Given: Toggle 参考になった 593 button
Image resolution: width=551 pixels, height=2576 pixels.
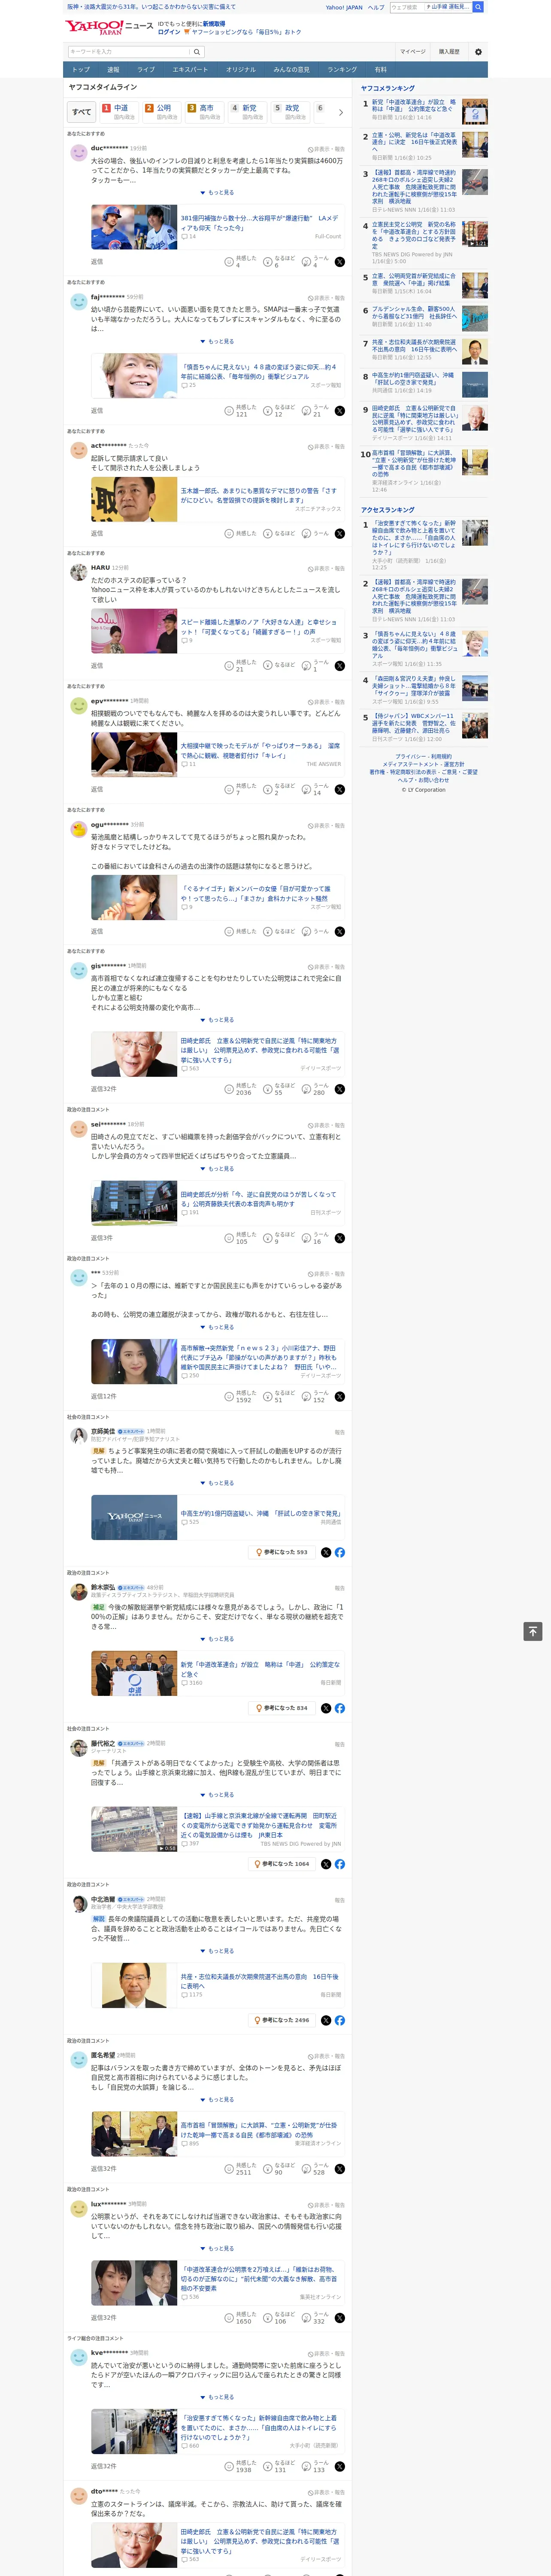Looking at the screenshot, I should pyautogui.click(x=281, y=1553).
